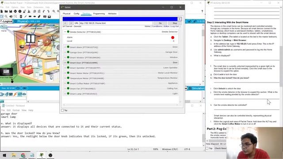Select the Place Note tool icon
Screen dimensions: 283x159
(x=21, y=16)
